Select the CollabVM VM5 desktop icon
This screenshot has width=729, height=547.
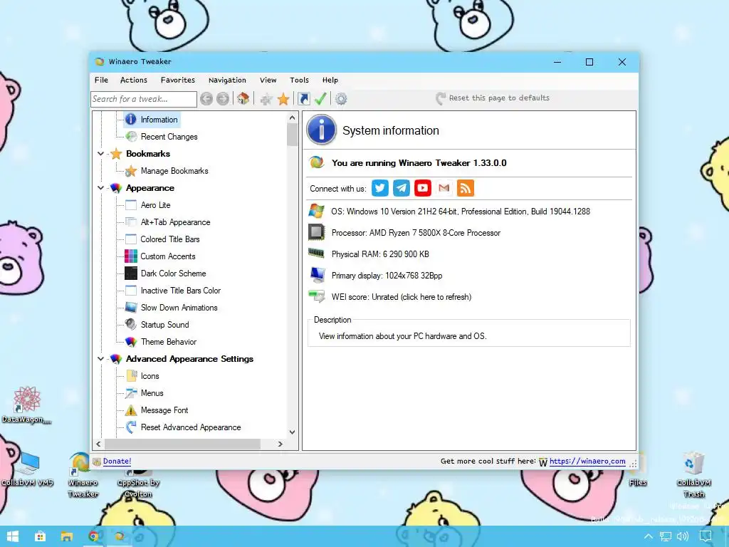pos(27,468)
